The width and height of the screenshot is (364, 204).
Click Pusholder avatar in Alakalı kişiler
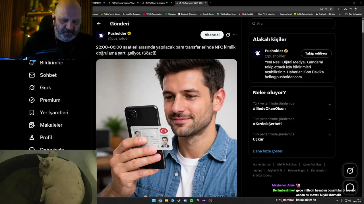click(x=258, y=53)
